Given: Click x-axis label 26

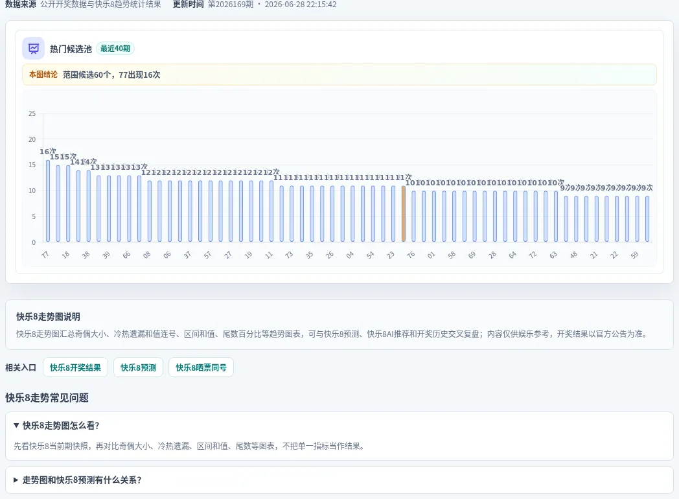Looking at the screenshot, I should click(330, 255).
